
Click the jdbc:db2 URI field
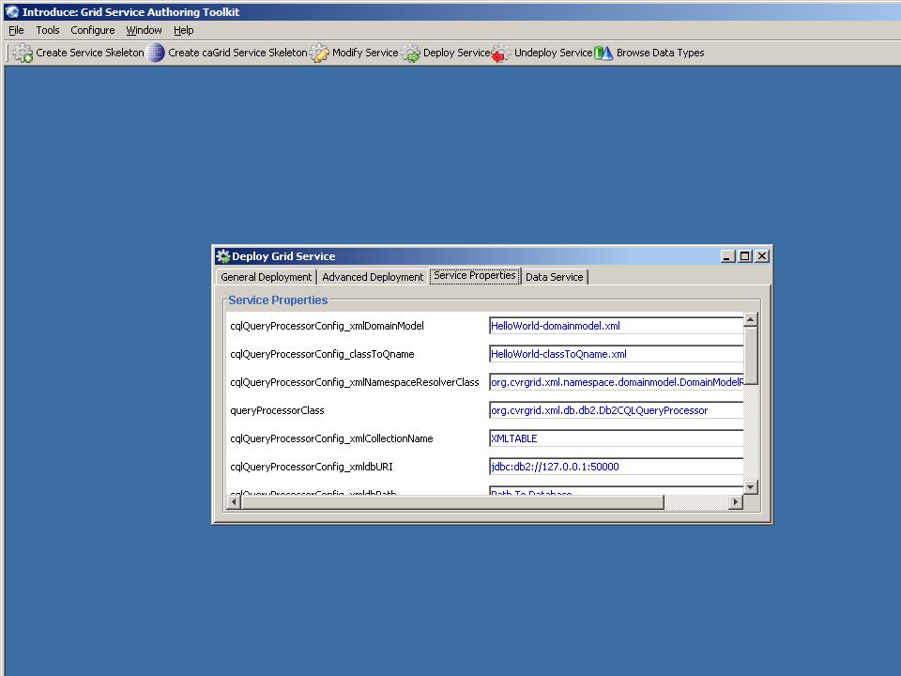(x=616, y=467)
